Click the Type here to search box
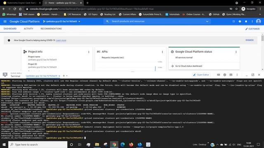264x148 pixels. pos(38,144)
